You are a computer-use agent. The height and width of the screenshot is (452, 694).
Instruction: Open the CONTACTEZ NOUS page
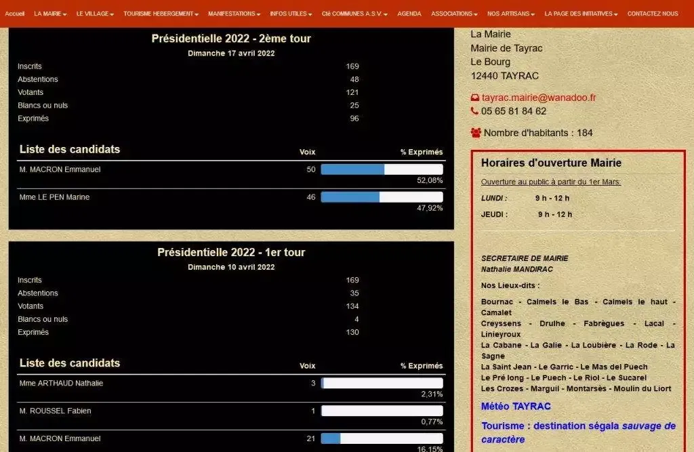pyautogui.click(x=652, y=14)
